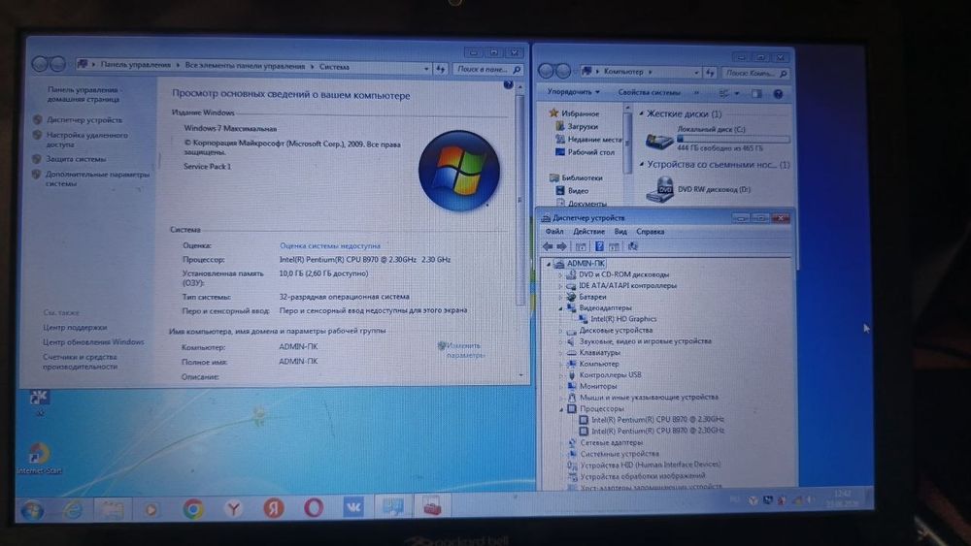The image size is (971, 546).
Task: Open address bar history dropdown in System window
Action: coord(426,69)
